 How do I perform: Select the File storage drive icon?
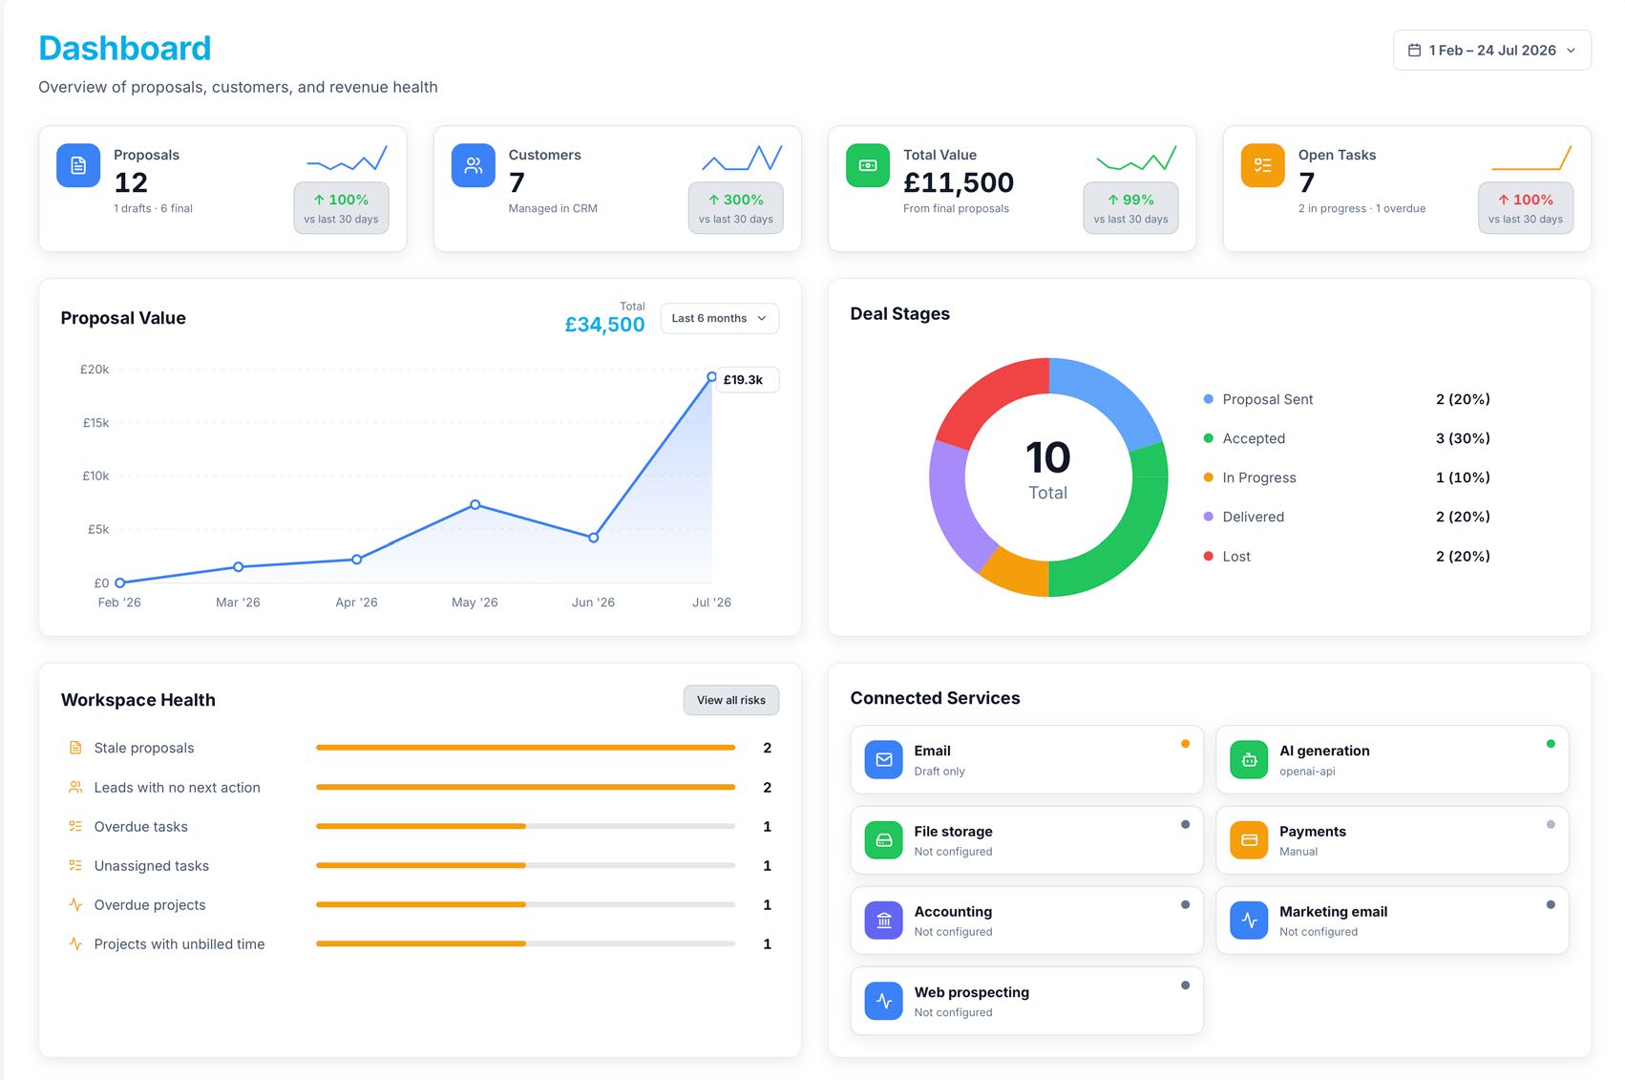click(x=883, y=839)
